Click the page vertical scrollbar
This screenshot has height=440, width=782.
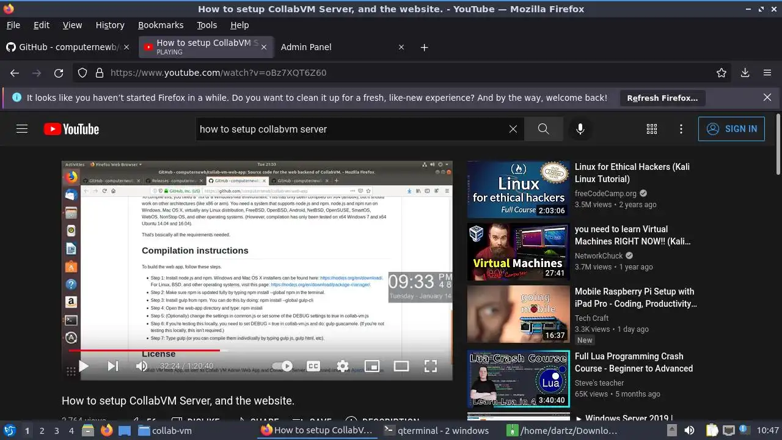pyautogui.click(x=778, y=144)
